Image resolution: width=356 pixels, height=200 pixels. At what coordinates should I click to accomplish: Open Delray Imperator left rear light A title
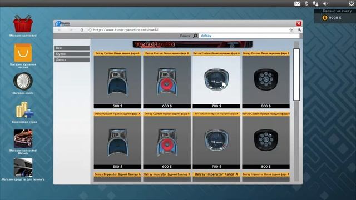266,174
